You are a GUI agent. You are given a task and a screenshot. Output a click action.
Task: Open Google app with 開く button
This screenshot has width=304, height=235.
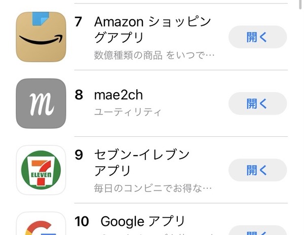coord(257,230)
